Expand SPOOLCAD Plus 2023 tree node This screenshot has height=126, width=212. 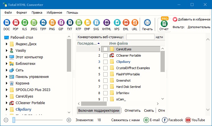tap(7, 90)
